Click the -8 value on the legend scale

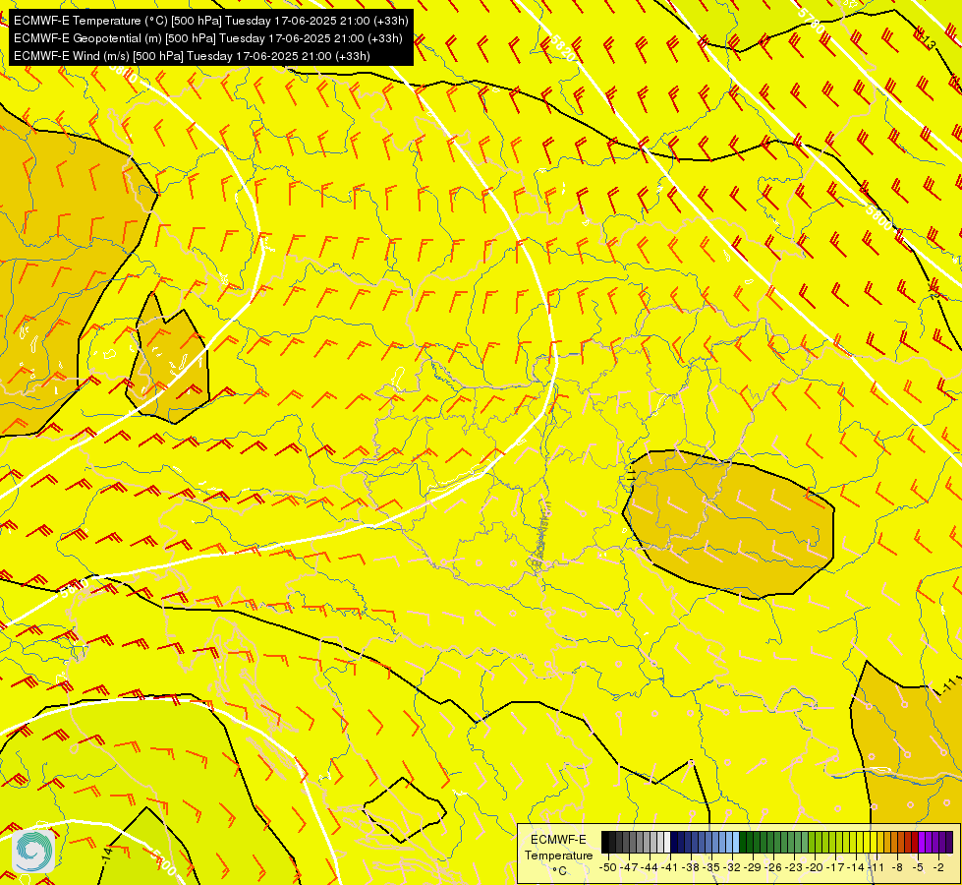pos(897,868)
